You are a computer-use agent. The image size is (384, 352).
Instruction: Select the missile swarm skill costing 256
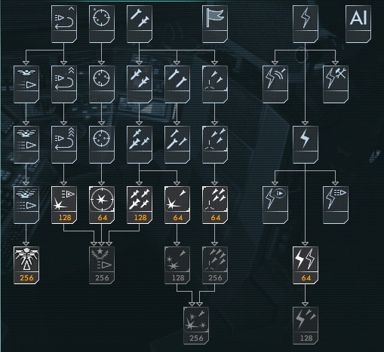click(215, 265)
